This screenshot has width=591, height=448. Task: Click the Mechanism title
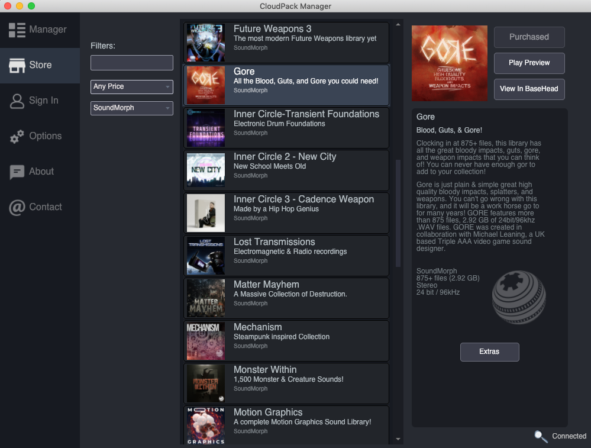tap(258, 327)
